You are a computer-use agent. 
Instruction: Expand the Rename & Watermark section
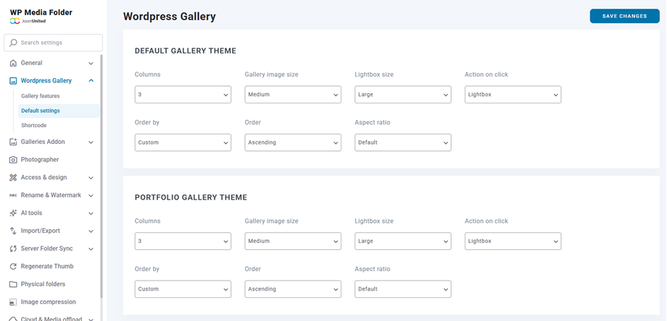click(x=91, y=195)
